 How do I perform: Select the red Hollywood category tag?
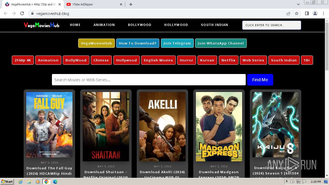[x=126, y=60]
